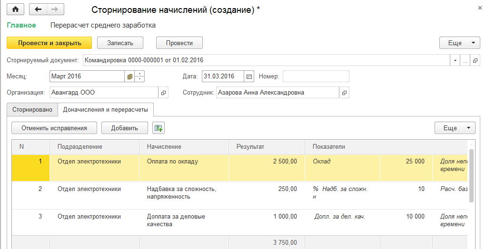Open the table Еще dropdown menu
Screen dimensions: 486x249
454,128
